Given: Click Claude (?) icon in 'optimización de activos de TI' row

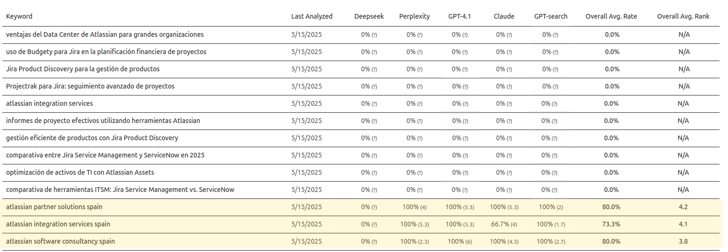Looking at the screenshot, I should [509, 173].
